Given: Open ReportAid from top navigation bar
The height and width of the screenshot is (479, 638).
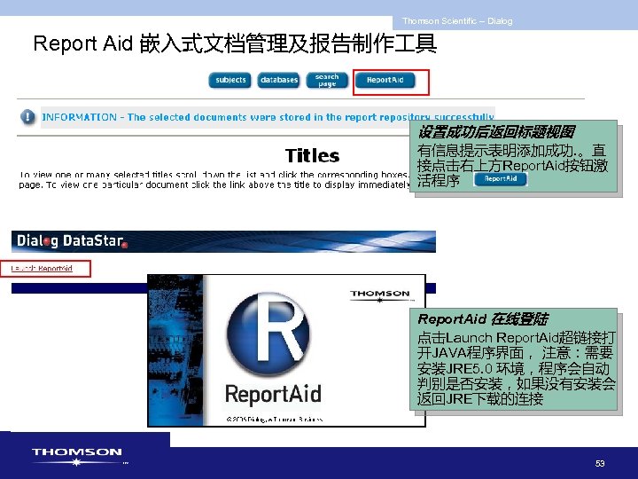Looking at the screenshot, I should pos(385,80).
